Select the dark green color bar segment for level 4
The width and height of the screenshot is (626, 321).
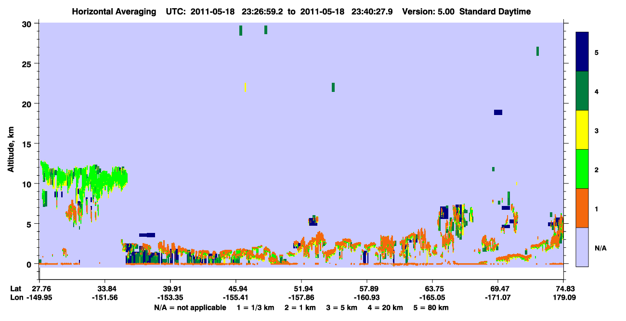click(582, 91)
